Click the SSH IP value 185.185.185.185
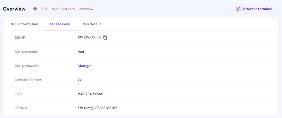This screenshot has width=282, height=118. (89, 37)
